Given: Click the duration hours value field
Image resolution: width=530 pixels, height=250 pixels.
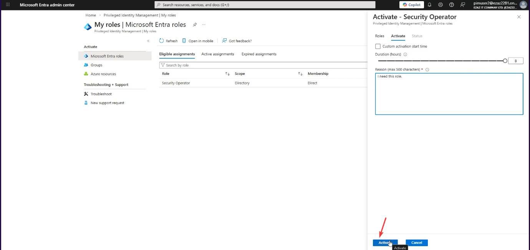Looking at the screenshot, I should click(515, 61).
